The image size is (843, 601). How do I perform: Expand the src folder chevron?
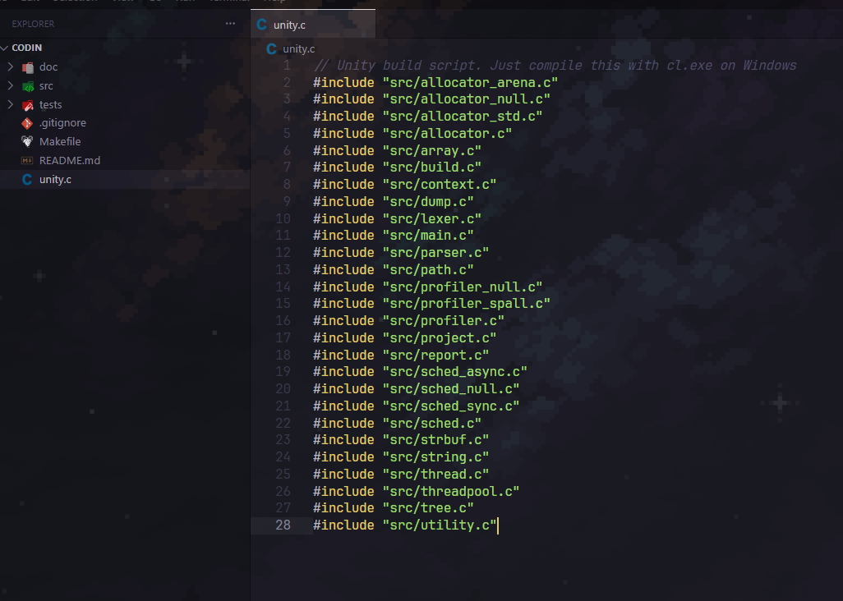point(10,85)
